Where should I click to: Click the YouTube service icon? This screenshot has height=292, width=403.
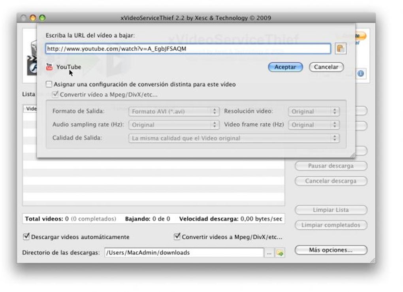click(x=49, y=67)
